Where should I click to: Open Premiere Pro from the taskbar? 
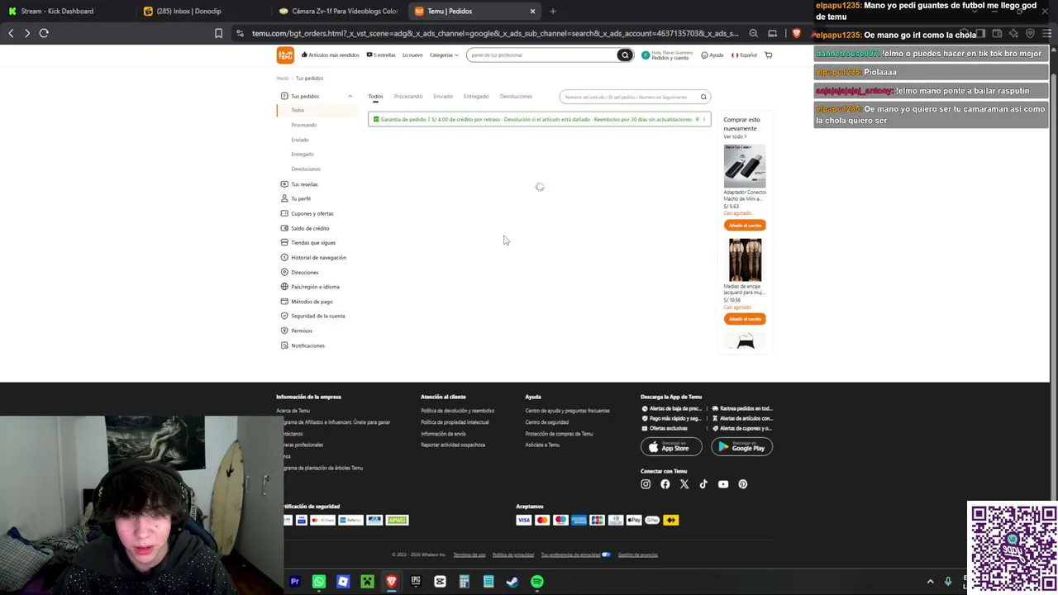pos(294,582)
